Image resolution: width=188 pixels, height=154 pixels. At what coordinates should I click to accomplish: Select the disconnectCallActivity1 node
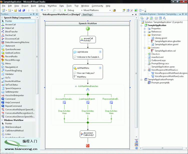point(88,134)
